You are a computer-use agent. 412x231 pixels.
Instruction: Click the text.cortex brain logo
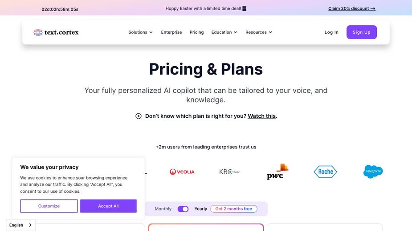pos(38,32)
